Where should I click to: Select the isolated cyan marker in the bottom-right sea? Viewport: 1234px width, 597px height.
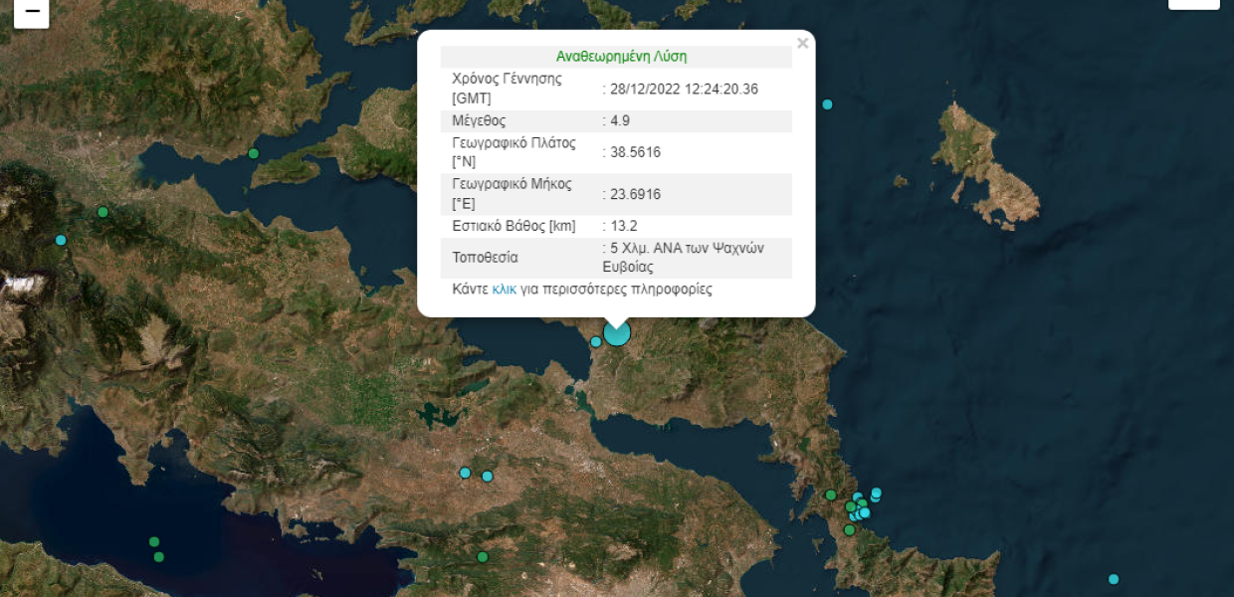click(1114, 579)
